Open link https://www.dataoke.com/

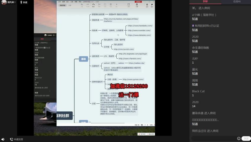click(x=139, y=35)
